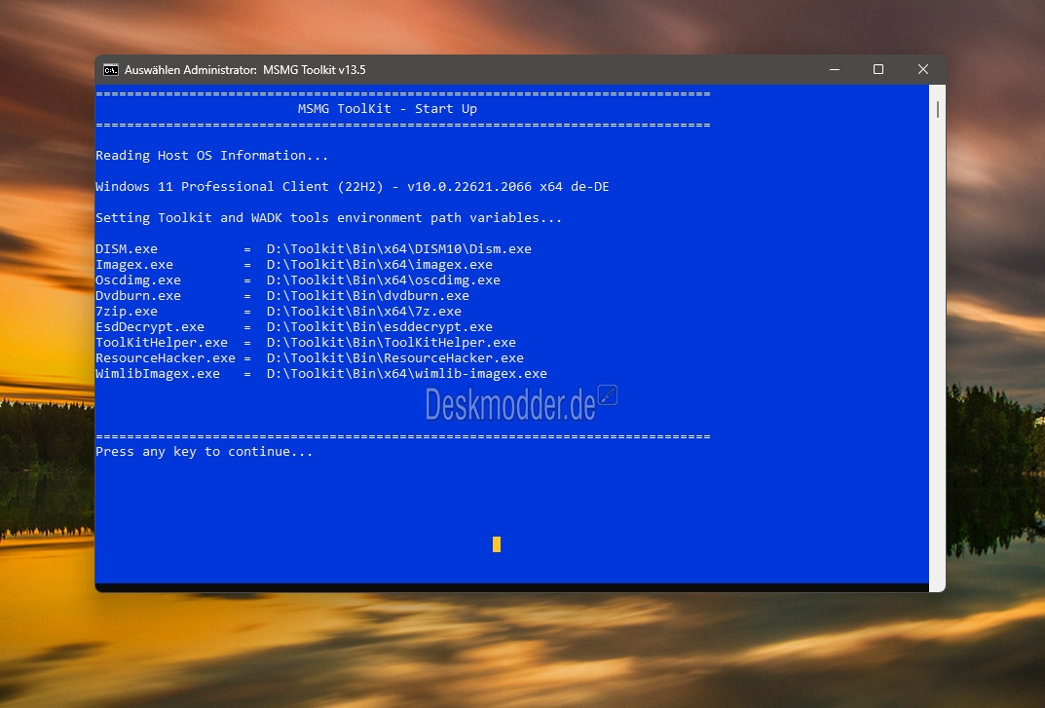
Task: Close the MSMG Toolkit window
Action: tap(923, 69)
